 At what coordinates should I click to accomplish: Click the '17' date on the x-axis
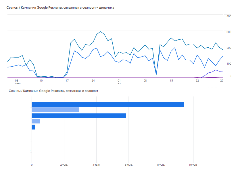click(67, 81)
